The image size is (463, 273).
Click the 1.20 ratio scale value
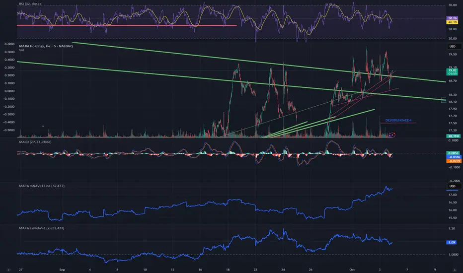(452, 228)
